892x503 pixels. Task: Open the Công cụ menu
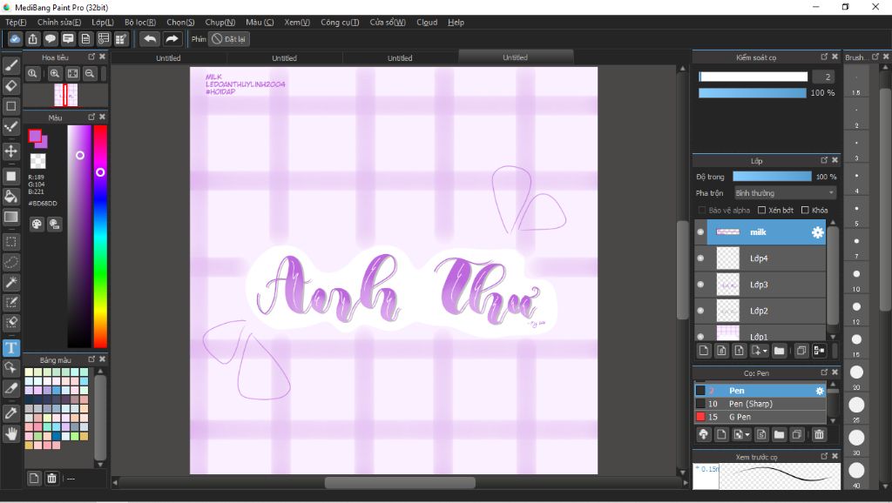(x=340, y=22)
